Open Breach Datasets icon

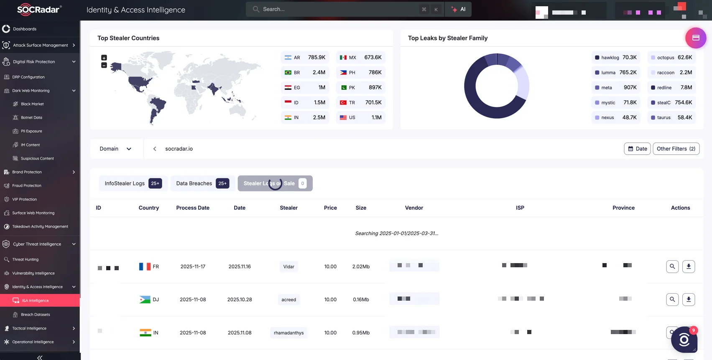coord(15,314)
